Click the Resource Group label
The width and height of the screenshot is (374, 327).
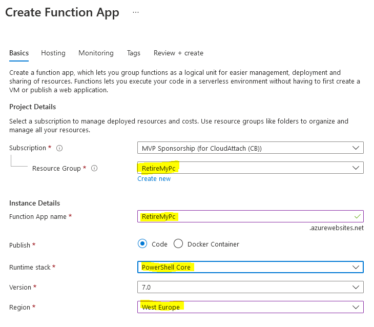tap(56, 169)
